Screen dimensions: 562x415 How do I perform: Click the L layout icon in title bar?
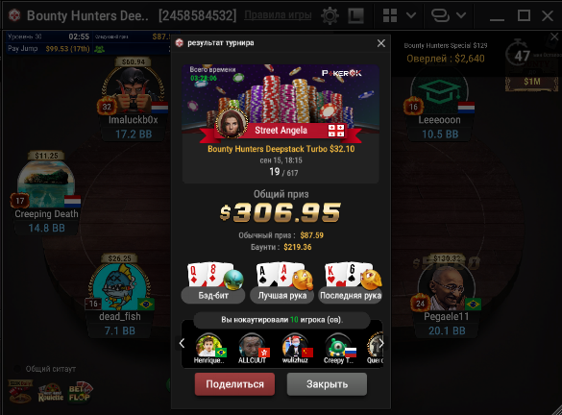click(x=355, y=15)
